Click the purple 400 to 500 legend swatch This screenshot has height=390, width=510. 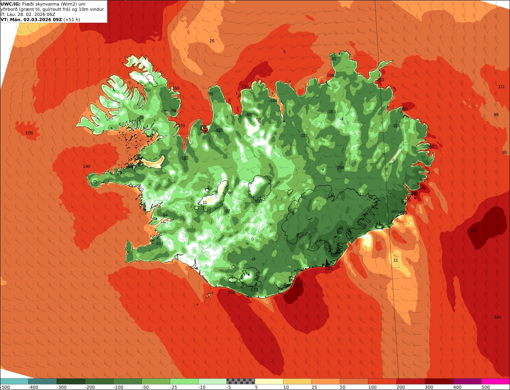click(x=467, y=381)
